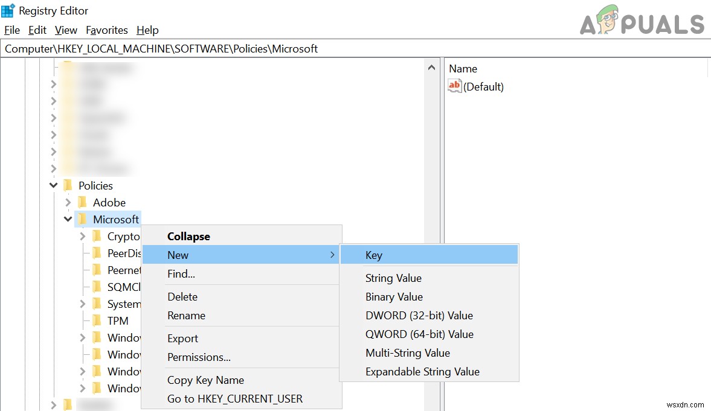This screenshot has height=411, width=711.
Task: Click the Registry Editor title bar icon
Action: tap(8, 10)
